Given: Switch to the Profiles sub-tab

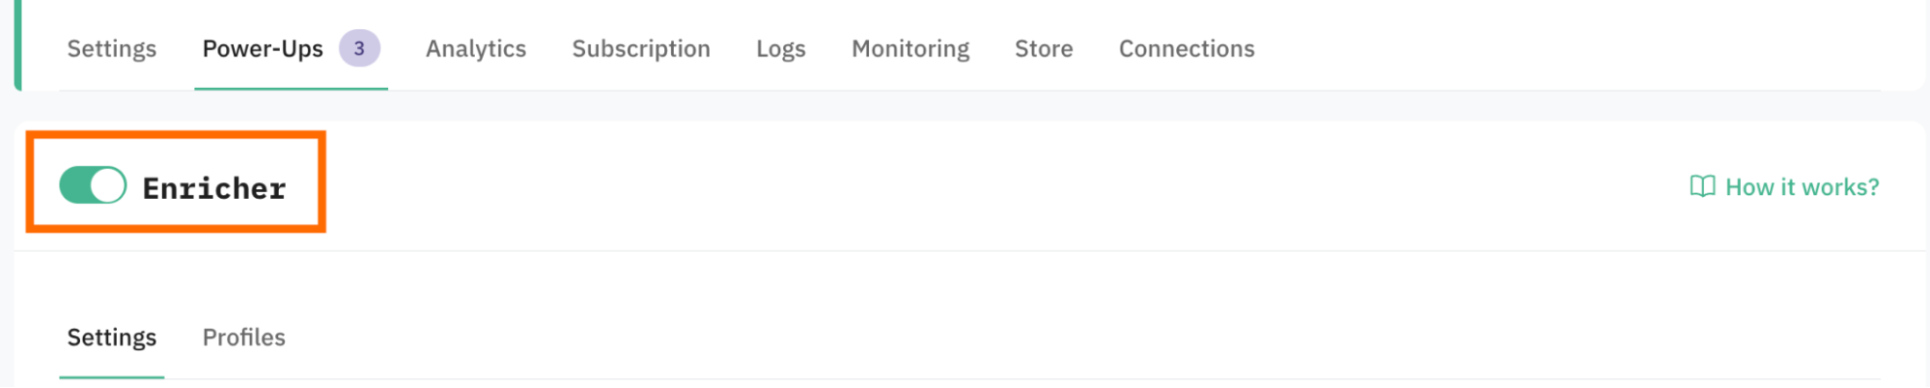Looking at the screenshot, I should pyautogui.click(x=244, y=337).
